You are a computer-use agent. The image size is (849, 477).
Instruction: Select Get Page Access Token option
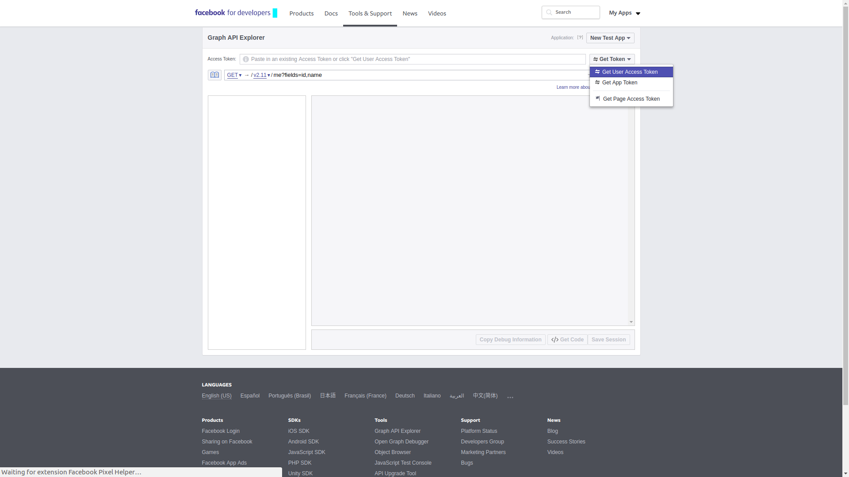631,99
